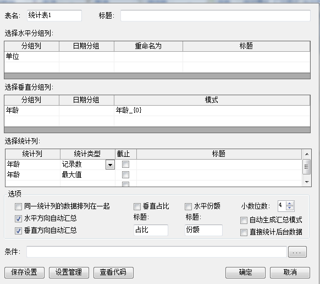Open the 统计类型 dropdown arrow for 记录数
The height and width of the screenshot is (284, 320).
point(110,165)
